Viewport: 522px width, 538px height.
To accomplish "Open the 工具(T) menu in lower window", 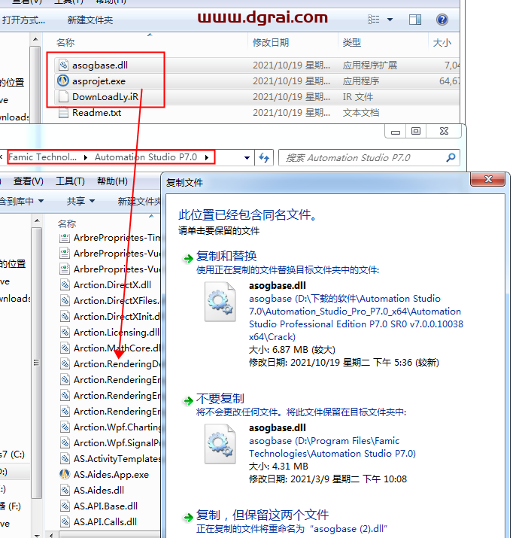I will pyautogui.click(x=70, y=181).
